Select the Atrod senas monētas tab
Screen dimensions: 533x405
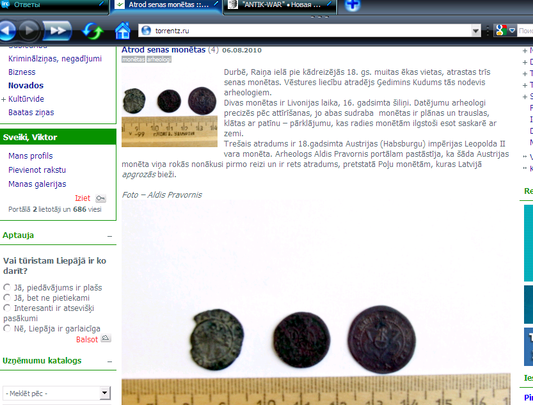pos(166,5)
